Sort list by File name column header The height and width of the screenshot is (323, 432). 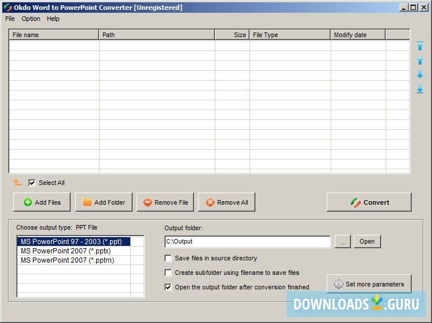point(54,35)
